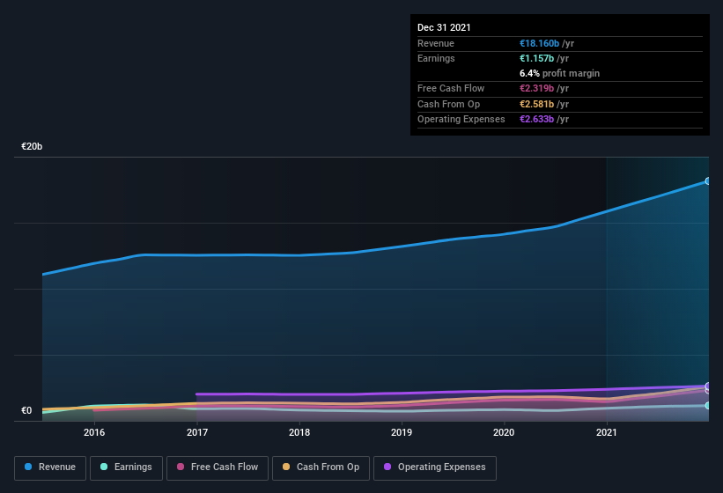
Task: Click the Cash From Op label in tooltip
Action: [448, 104]
